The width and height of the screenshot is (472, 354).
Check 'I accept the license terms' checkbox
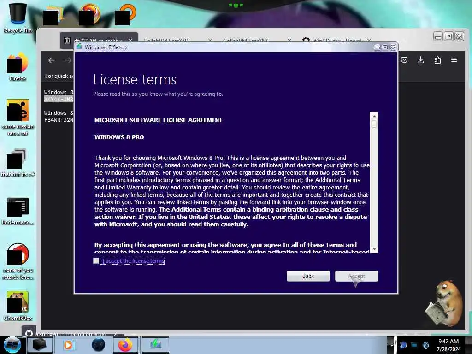[96, 261]
